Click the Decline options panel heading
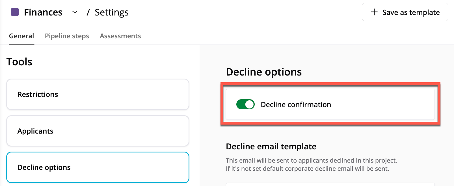Screen dimensions: 454x186 pos(264,72)
